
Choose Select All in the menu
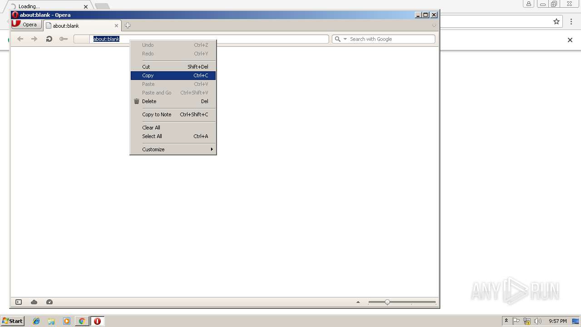pyautogui.click(x=173, y=136)
